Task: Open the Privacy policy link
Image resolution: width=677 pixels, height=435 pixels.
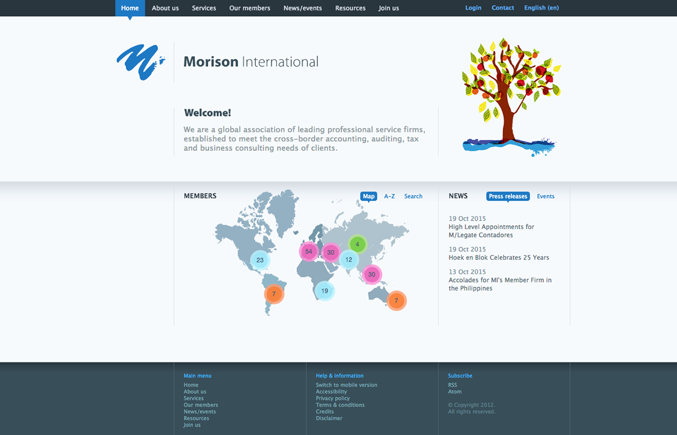Action: coord(332,398)
